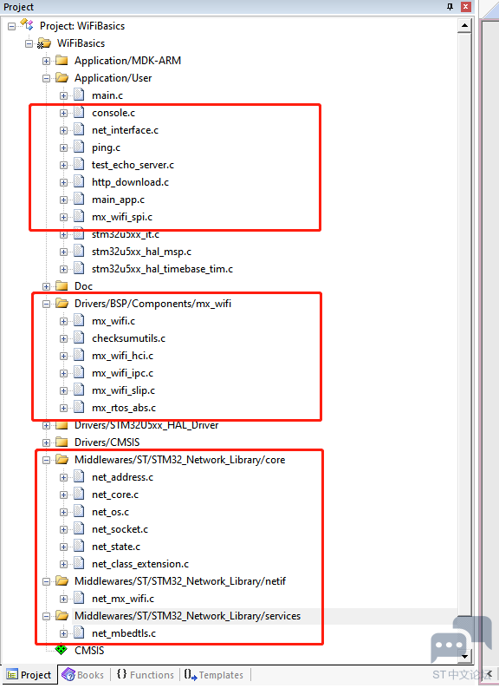Select the CMSIS component entry
Screen dimensions: 499x688
click(x=89, y=651)
